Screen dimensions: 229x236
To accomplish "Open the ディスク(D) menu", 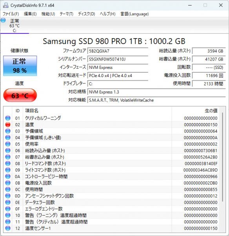I will tap(86, 14).
